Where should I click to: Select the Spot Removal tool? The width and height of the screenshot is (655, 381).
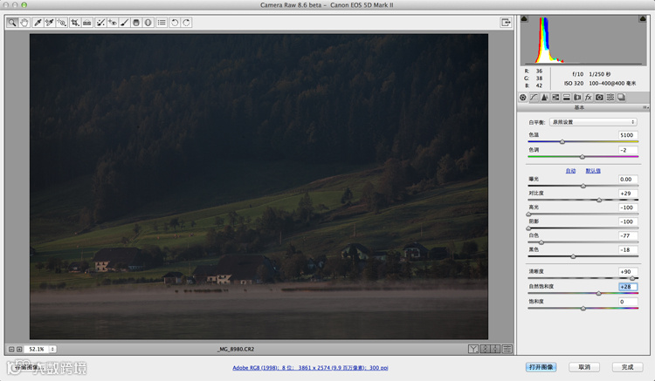(x=100, y=23)
